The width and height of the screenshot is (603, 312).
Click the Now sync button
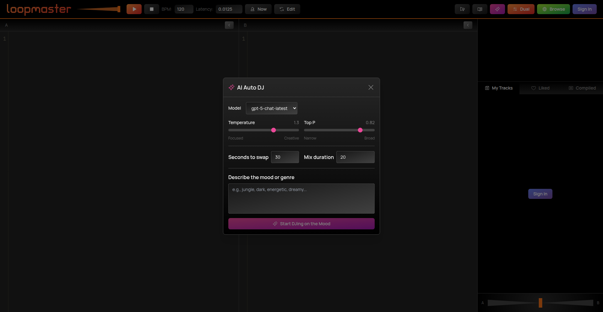(x=258, y=9)
